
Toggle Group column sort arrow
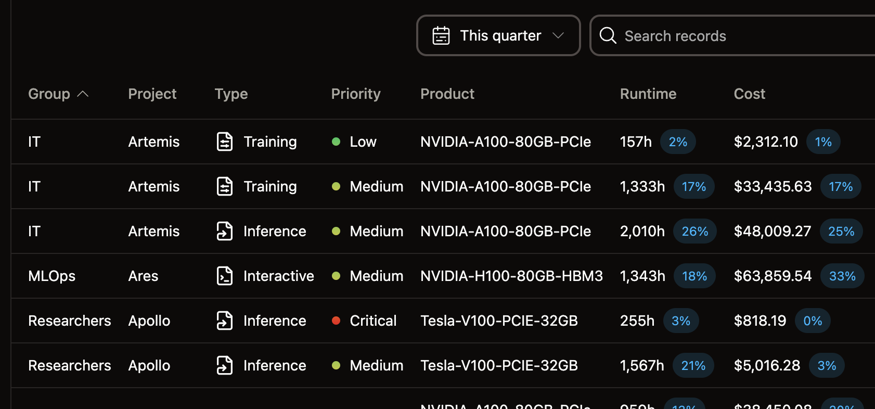[x=83, y=94]
